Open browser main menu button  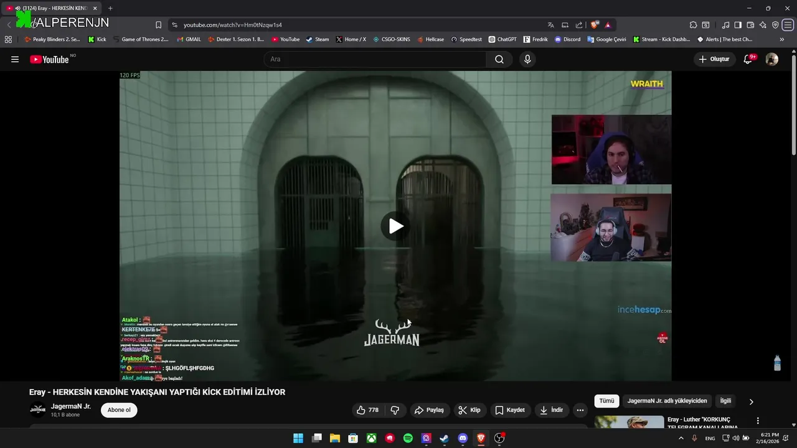[788, 25]
